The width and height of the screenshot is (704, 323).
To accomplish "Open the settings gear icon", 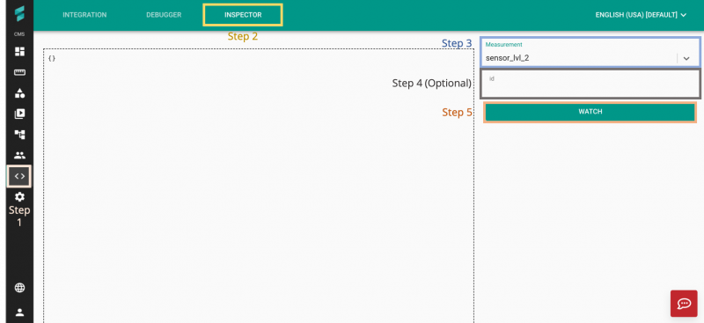I will (19, 197).
